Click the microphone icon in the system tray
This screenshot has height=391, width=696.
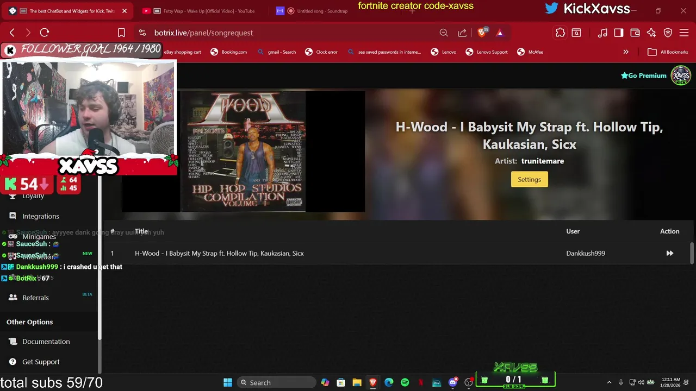621,382
